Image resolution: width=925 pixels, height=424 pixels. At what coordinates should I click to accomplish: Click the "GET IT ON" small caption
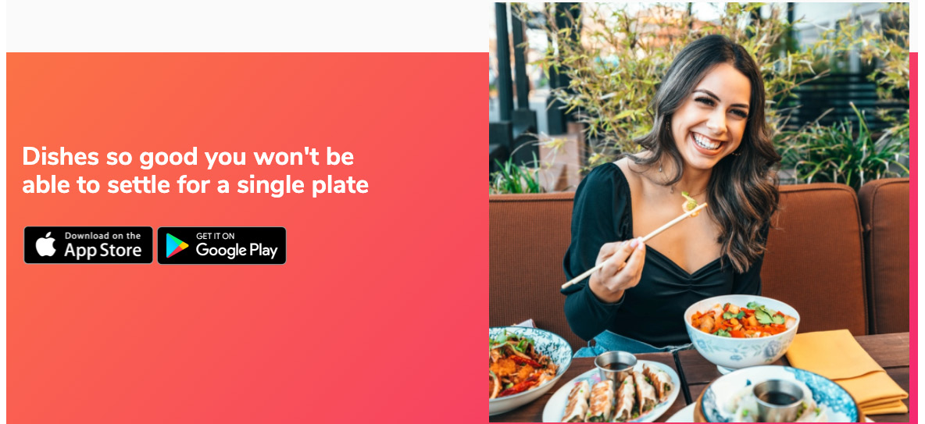coord(215,236)
